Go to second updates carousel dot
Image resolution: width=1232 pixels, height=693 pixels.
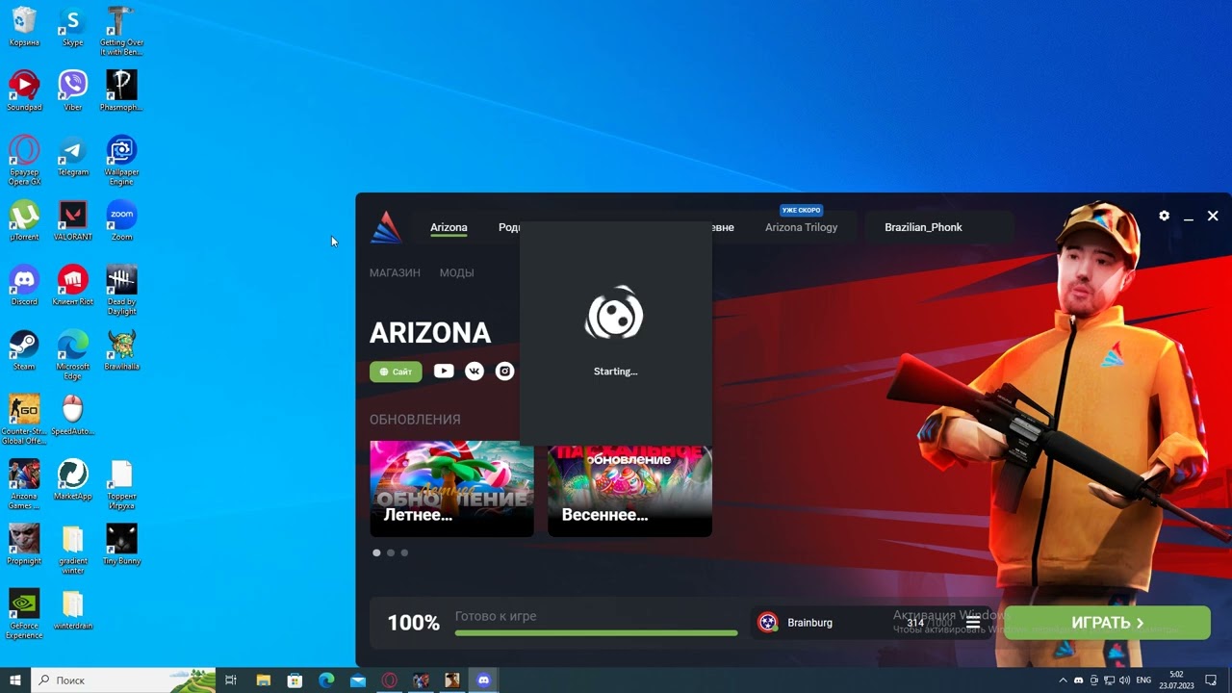[391, 552]
